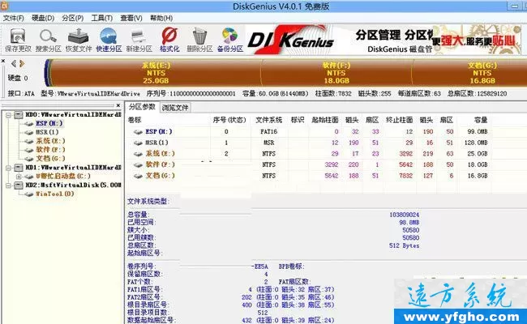Start 快速分区 (Quick Partition) from the toolbar
This screenshot has height=324, width=527.
point(107,39)
